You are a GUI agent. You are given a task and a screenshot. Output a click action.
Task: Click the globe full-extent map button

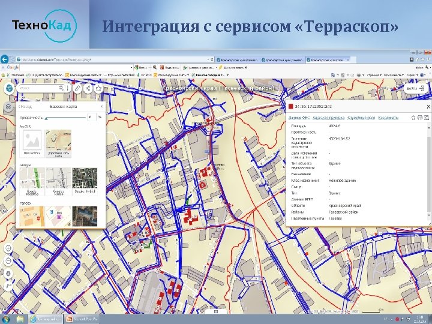click(8, 274)
